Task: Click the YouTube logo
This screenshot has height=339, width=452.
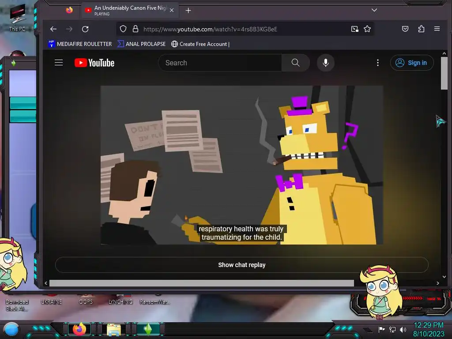Action: coord(94,63)
